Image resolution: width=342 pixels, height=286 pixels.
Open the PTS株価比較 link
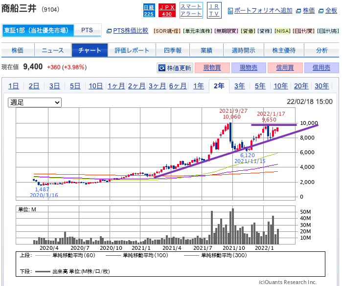click(x=131, y=31)
